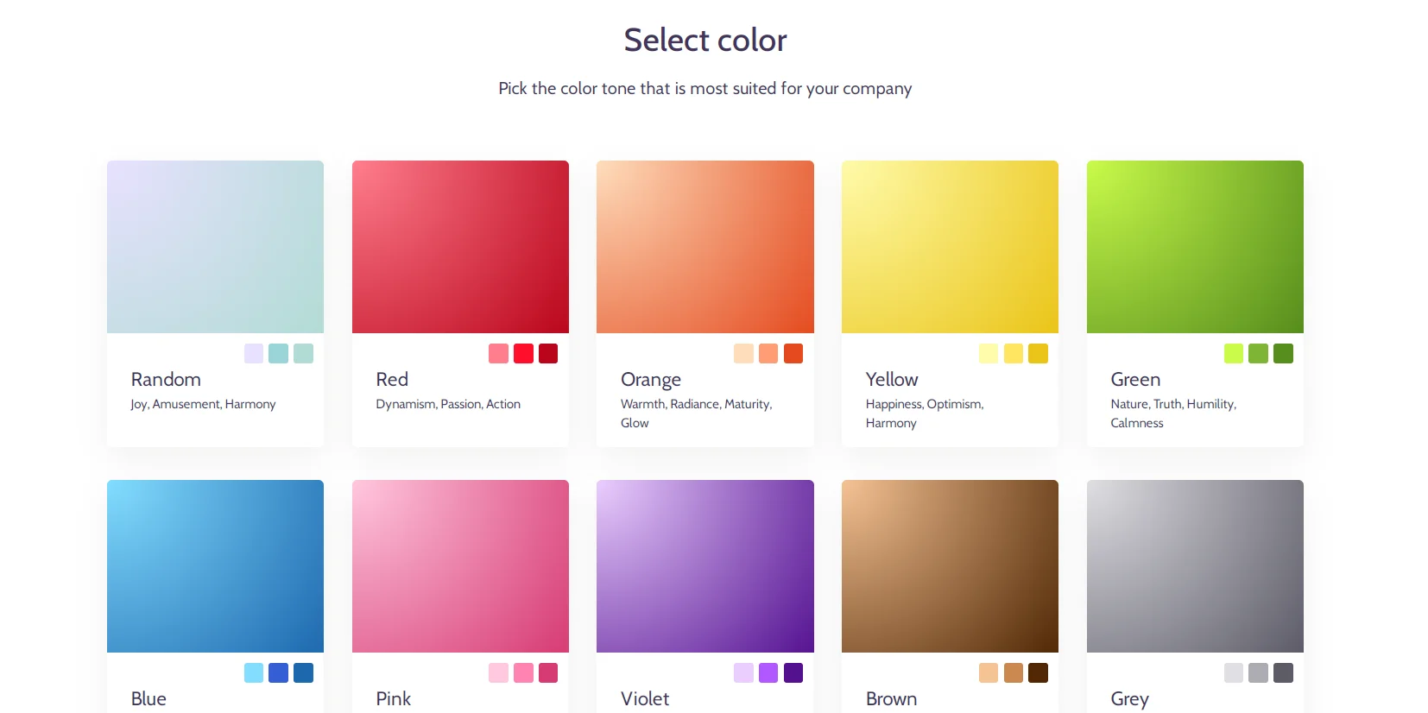Image resolution: width=1428 pixels, height=713 pixels.
Task: Select the Brown gradient thumbnail
Action: pyautogui.click(x=950, y=566)
